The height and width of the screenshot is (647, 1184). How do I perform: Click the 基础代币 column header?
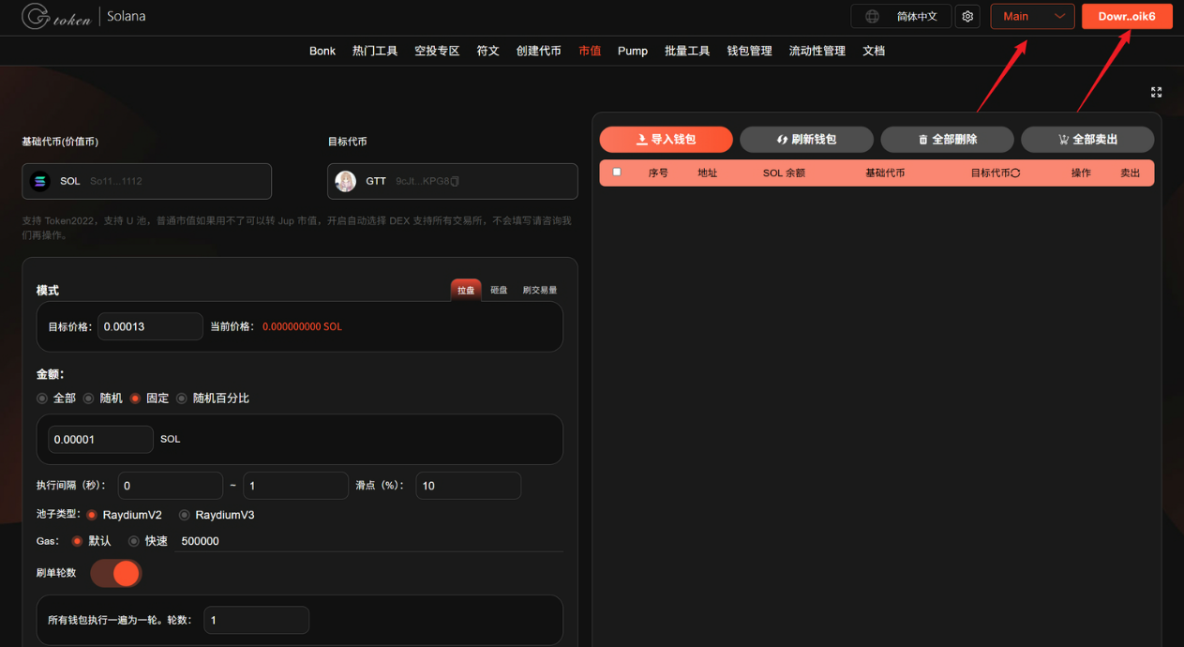(885, 173)
